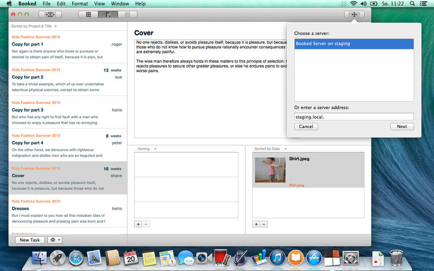Click inside the Cover description text area
This screenshot has height=271, width=434.
210,89
